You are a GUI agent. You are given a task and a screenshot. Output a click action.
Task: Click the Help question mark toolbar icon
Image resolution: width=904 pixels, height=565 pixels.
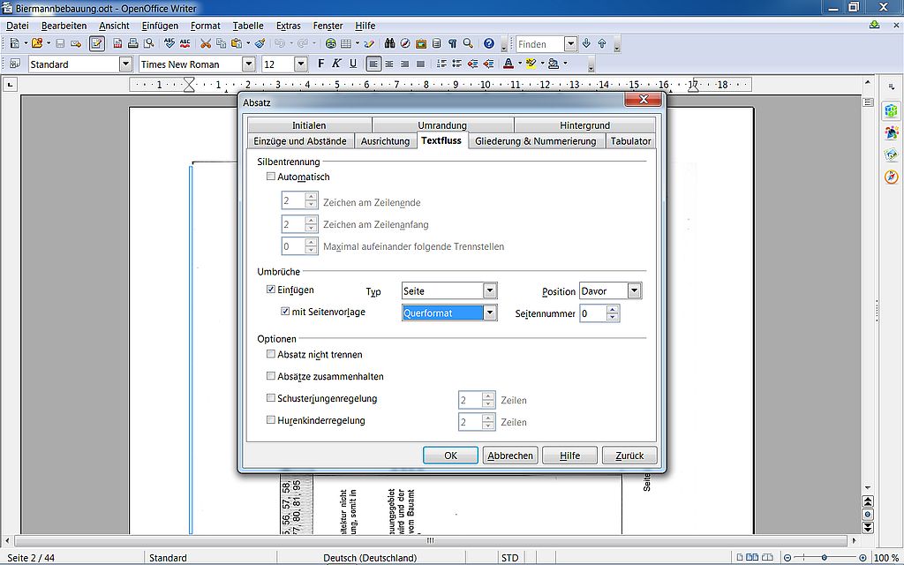488,43
